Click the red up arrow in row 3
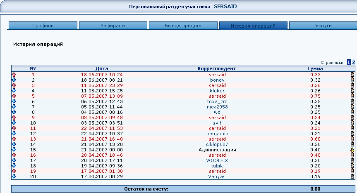 click(x=14, y=85)
